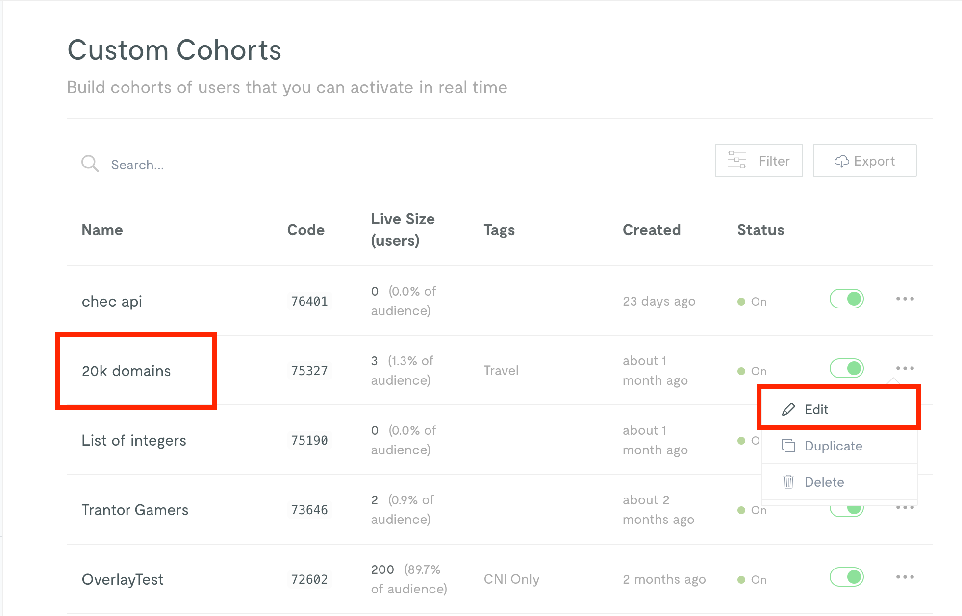
Task: Click code 73646
Action: [309, 510]
